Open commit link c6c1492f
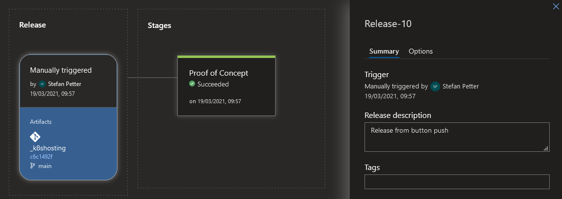The height and width of the screenshot is (199, 562). (42, 157)
